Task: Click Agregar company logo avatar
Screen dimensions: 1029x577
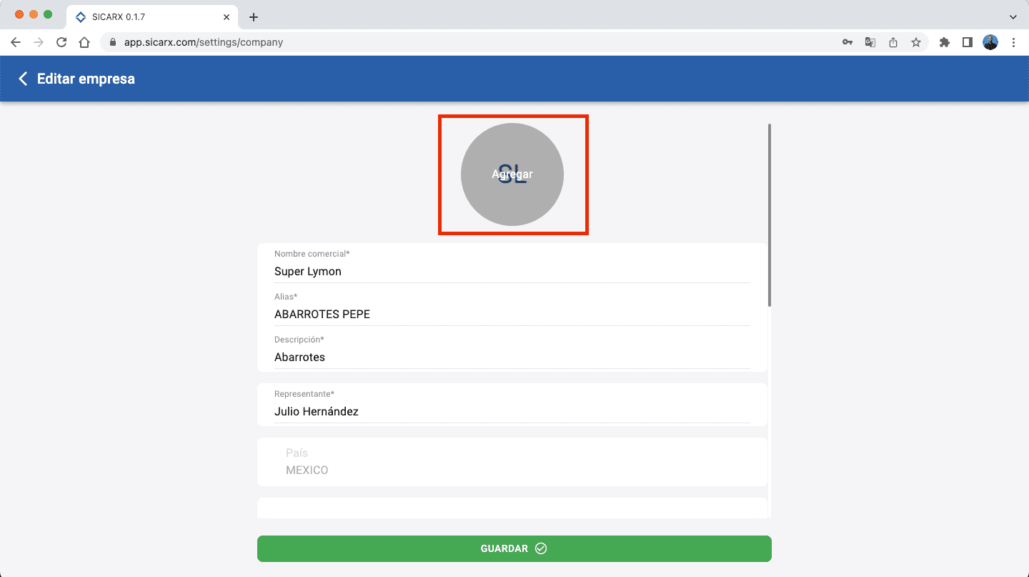Action: (x=512, y=174)
